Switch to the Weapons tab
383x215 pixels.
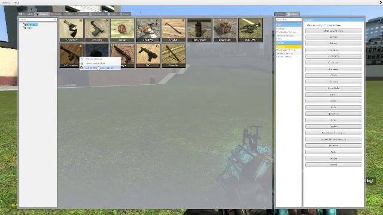(42, 14)
